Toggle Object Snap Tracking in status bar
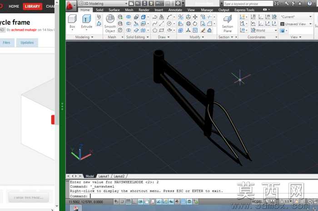Screen dimensions: 318x211 [x=159, y=201]
